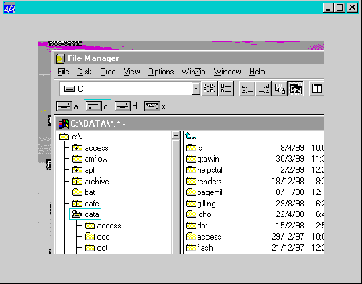Screen dimensions: 362x284
Task: Open the WinZip menu
Action: tap(193, 72)
